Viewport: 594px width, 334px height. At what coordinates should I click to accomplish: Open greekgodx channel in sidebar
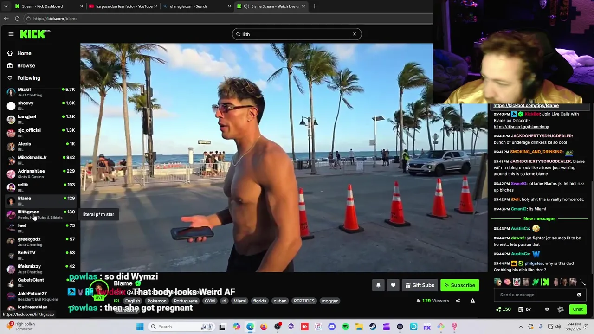pos(40,242)
